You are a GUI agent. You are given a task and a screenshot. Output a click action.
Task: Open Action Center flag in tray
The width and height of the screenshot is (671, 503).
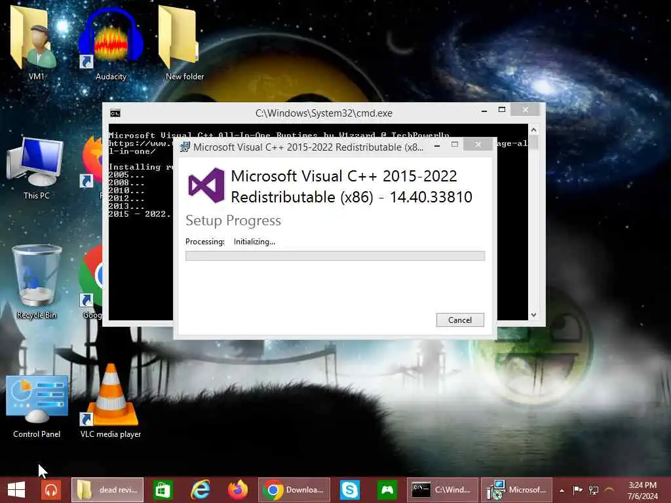pos(577,490)
